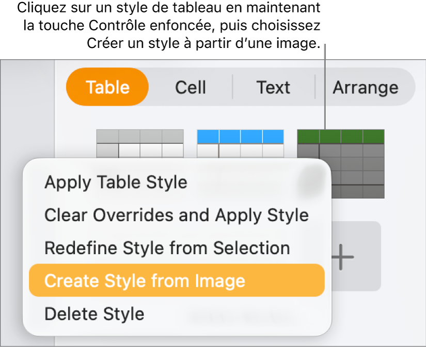Image resolution: width=426 pixels, height=347 pixels.
Task: Click the active Table tab button
Action: [x=107, y=88]
